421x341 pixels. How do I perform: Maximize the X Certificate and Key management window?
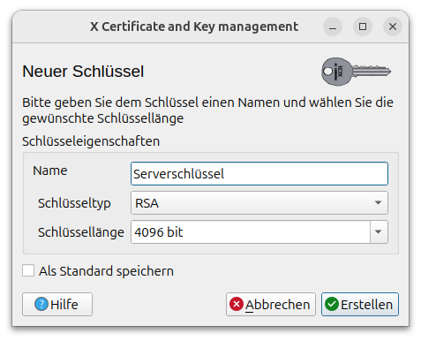(x=363, y=27)
